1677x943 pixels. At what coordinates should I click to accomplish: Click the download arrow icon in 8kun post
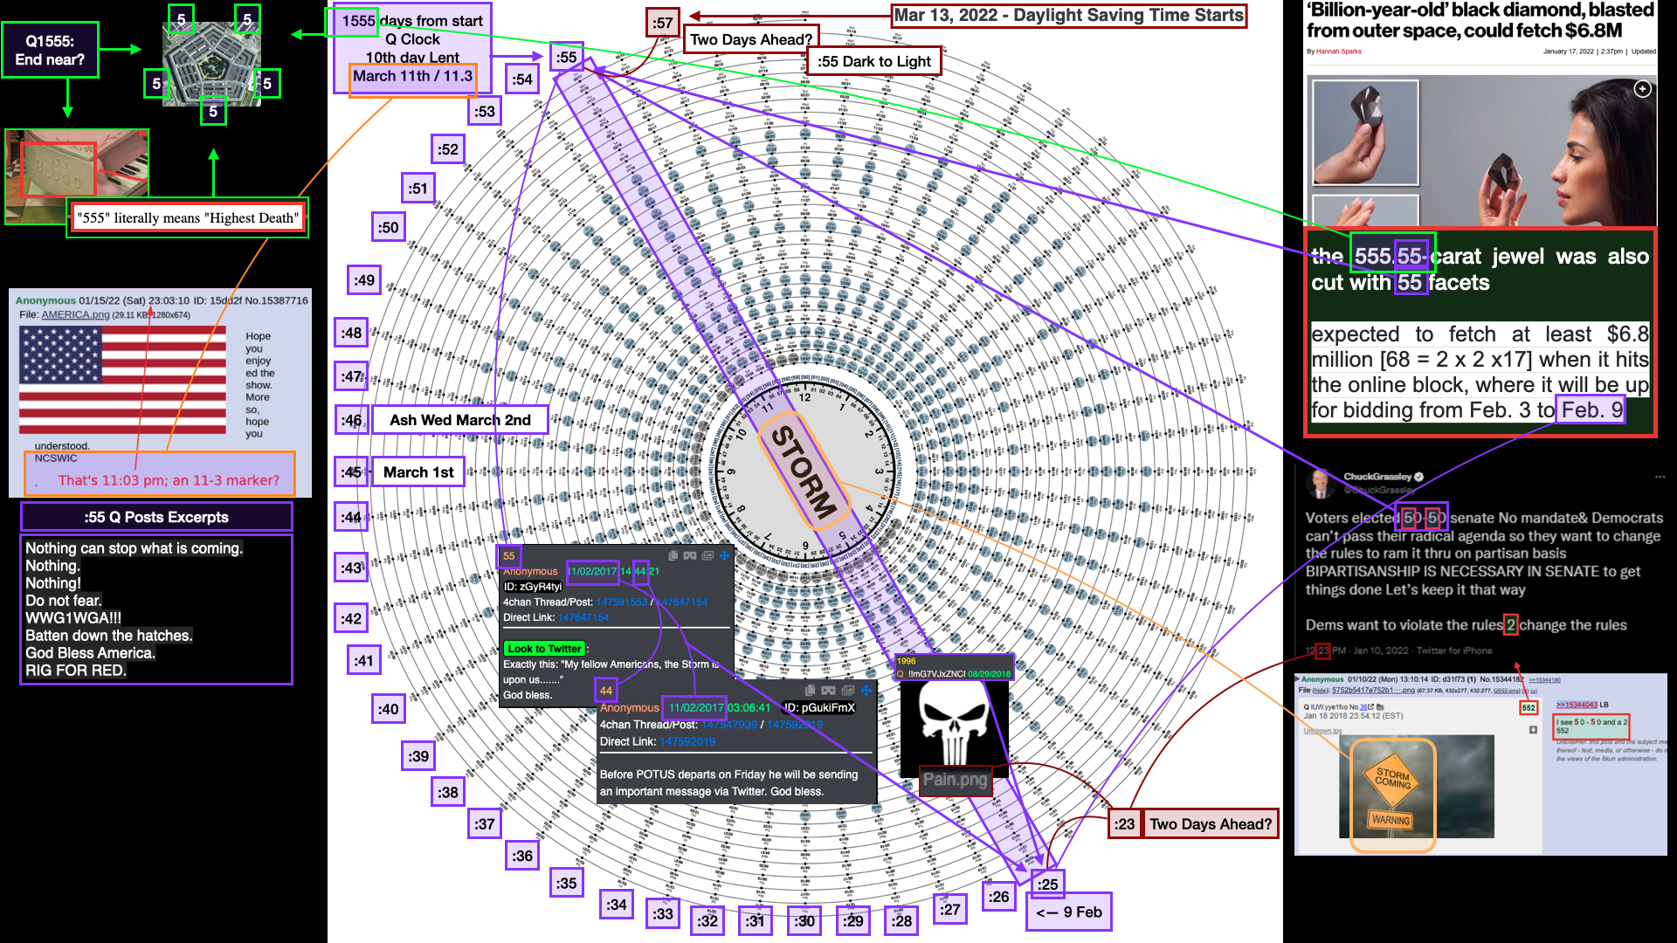point(1533,730)
